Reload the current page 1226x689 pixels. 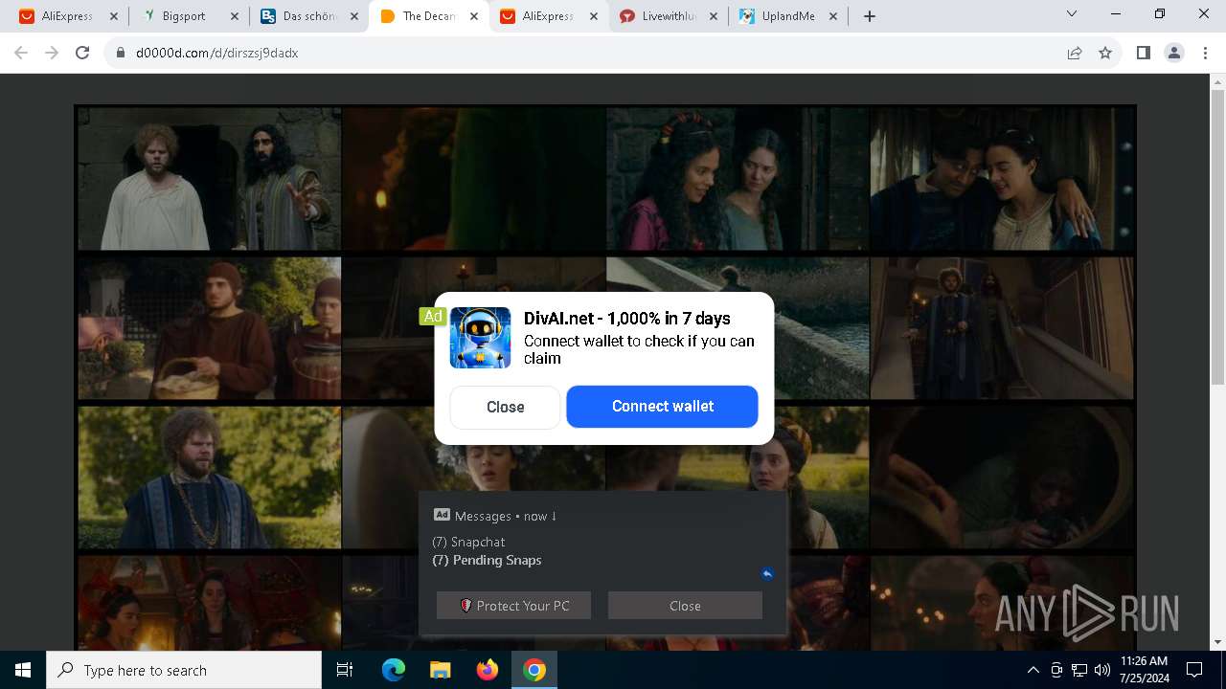coord(82,53)
